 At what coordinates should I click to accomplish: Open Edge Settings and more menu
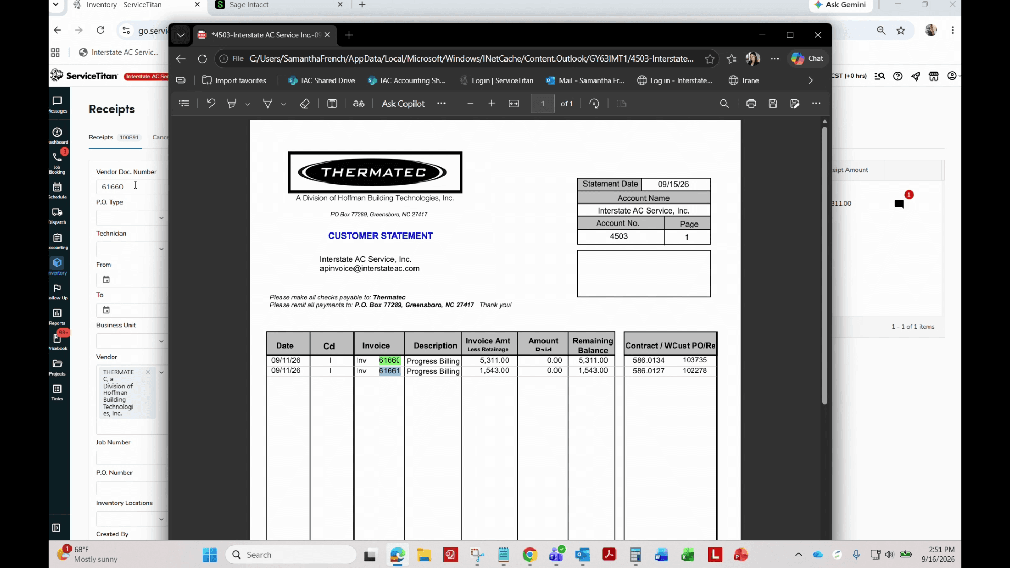pyautogui.click(x=774, y=59)
